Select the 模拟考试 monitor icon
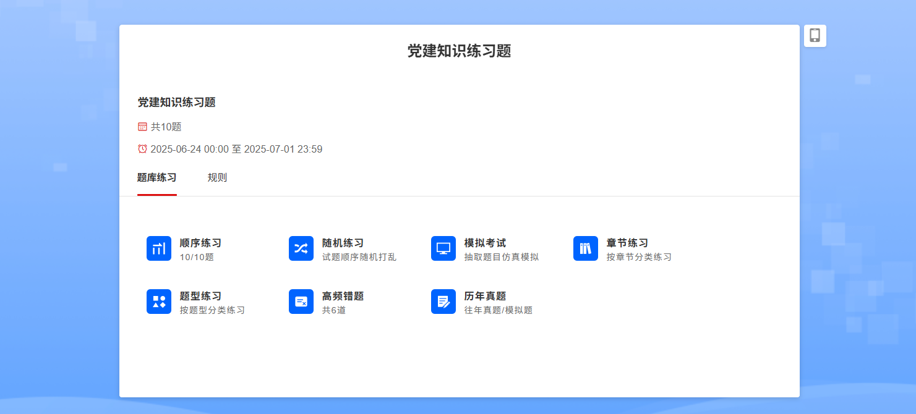 (x=443, y=248)
